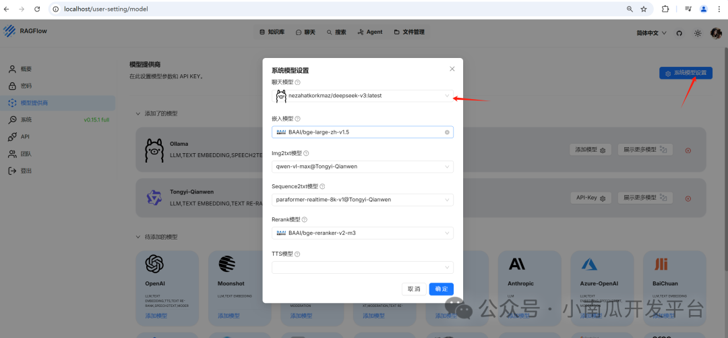Click the Azure-OpenAI logo card icon
This screenshot has width=728, height=338.
pyautogui.click(x=589, y=264)
